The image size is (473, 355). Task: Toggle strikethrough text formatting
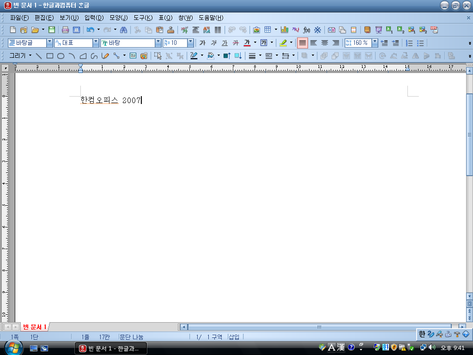click(x=236, y=43)
